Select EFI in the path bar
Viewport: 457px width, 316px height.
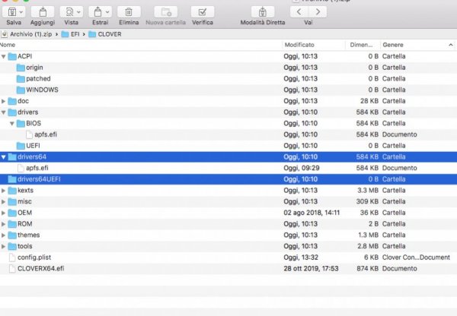click(75, 34)
